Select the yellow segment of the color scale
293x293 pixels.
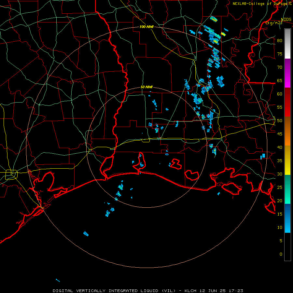click(x=287, y=160)
